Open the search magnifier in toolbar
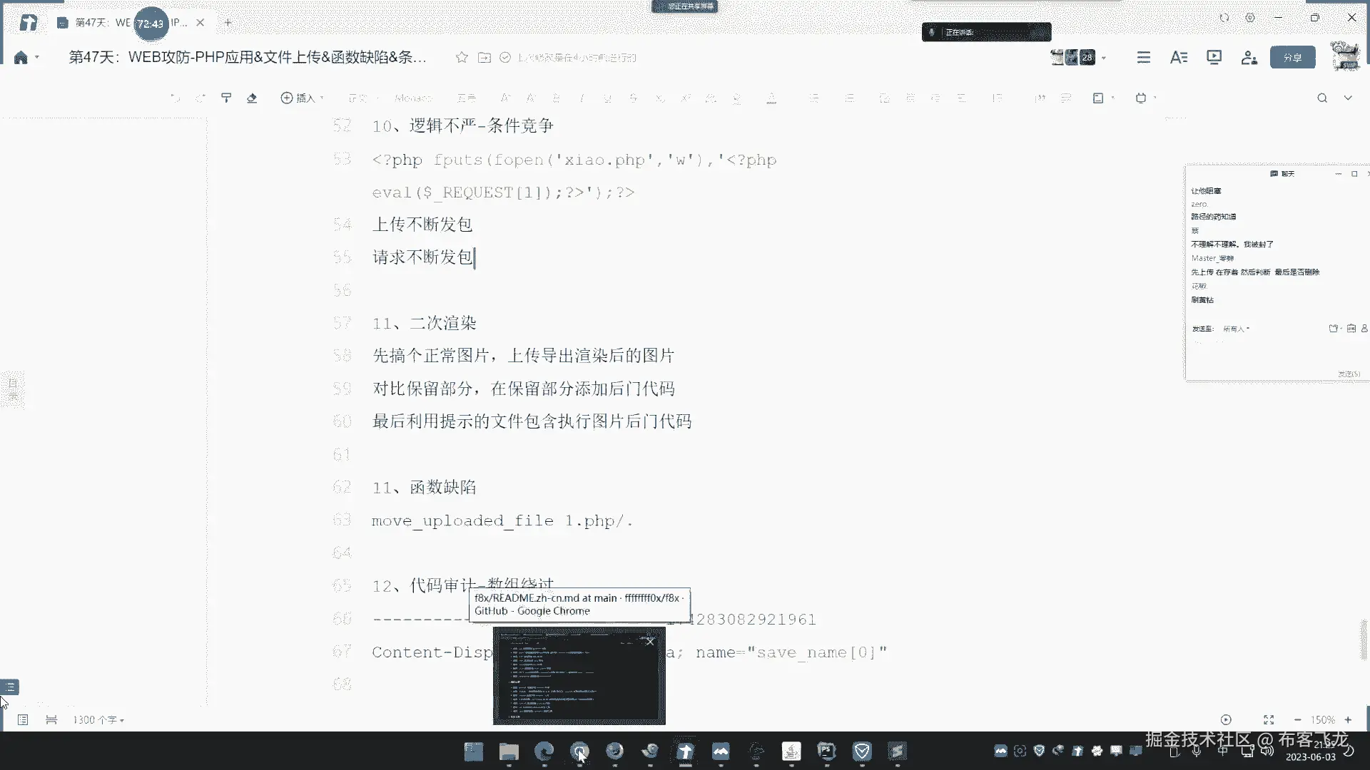Image resolution: width=1370 pixels, height=770 pixels. pos(1322,98)
